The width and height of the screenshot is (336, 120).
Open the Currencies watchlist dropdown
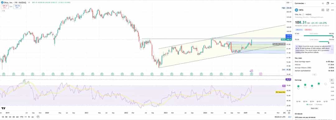click(x=301, y=3)
